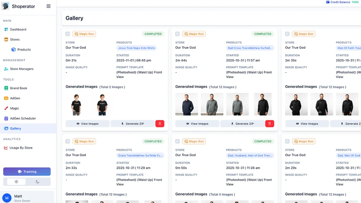Check the Grace TravisMathew run checkbox

pyautogui.click(x=68, y=141)
